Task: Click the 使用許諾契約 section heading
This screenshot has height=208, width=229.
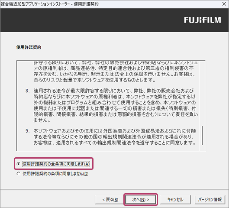Action: click(29, 47)
